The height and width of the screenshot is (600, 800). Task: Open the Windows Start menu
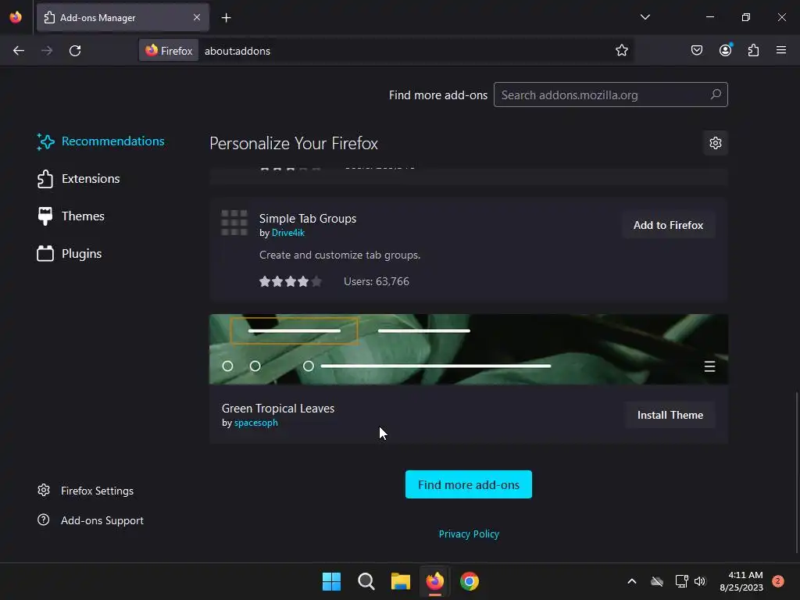pos(331,581)
